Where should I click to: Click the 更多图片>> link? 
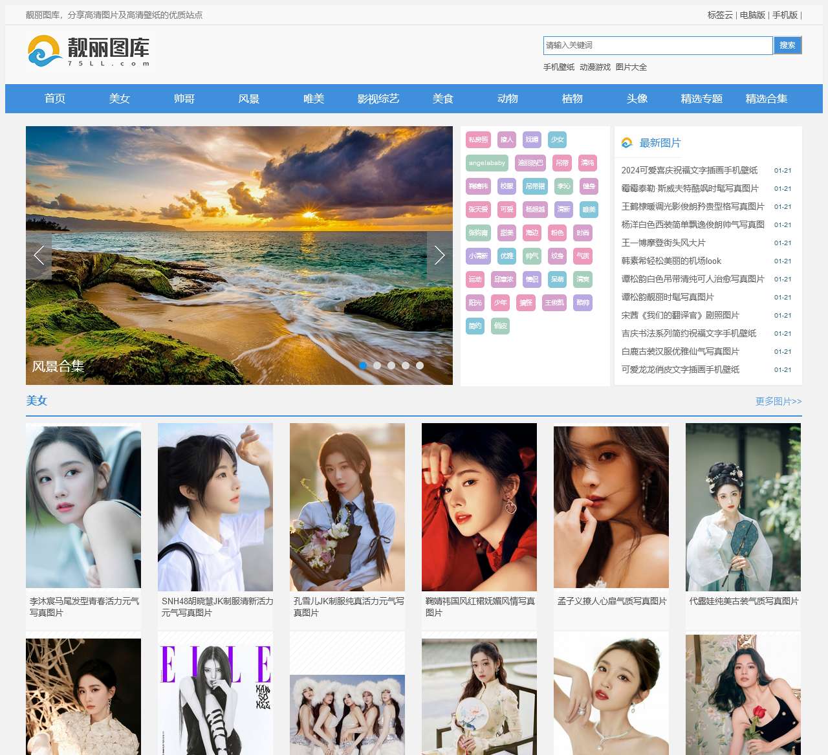coord(779,402)
